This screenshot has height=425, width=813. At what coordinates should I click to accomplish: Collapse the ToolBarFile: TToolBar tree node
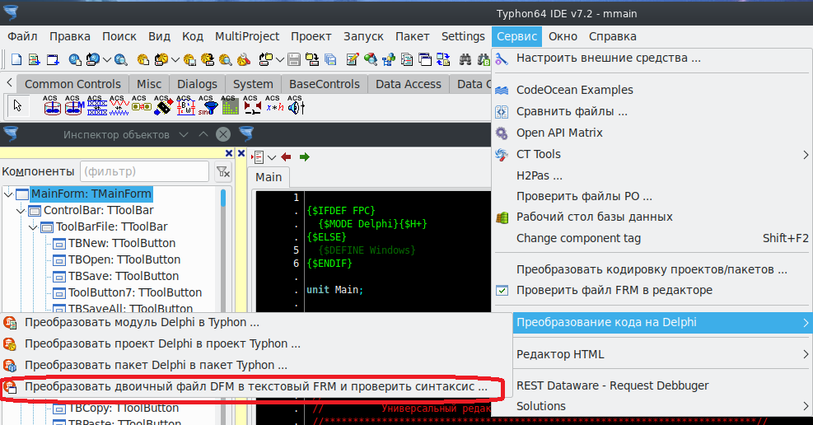(x=33, y=227)
